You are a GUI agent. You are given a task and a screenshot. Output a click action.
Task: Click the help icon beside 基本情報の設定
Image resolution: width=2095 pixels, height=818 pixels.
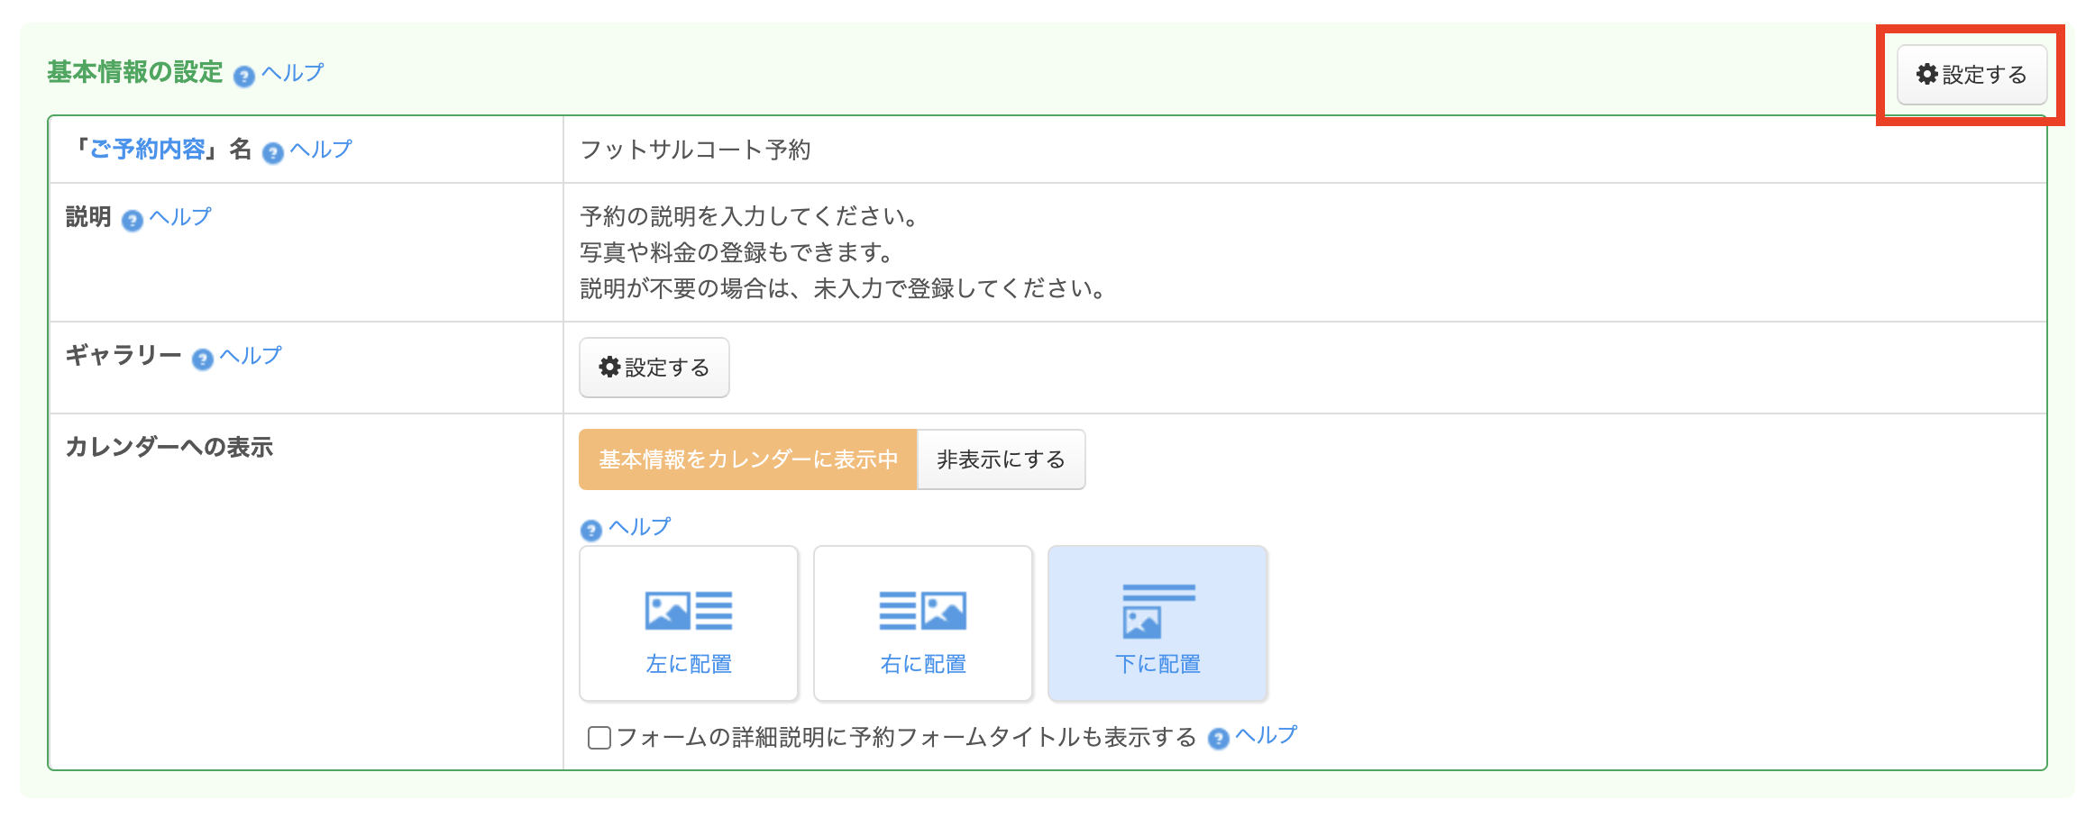click(x=243, y=77)
